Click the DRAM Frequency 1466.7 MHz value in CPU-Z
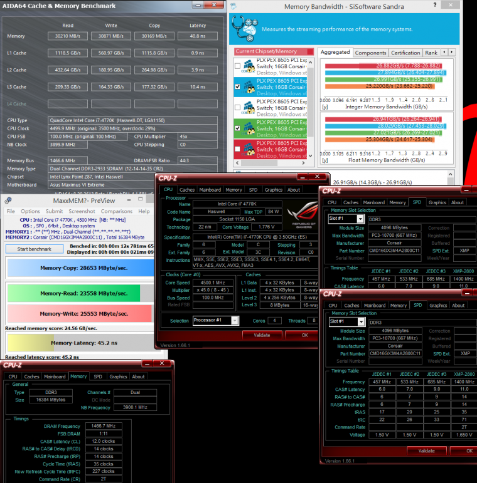 (104, 426)
